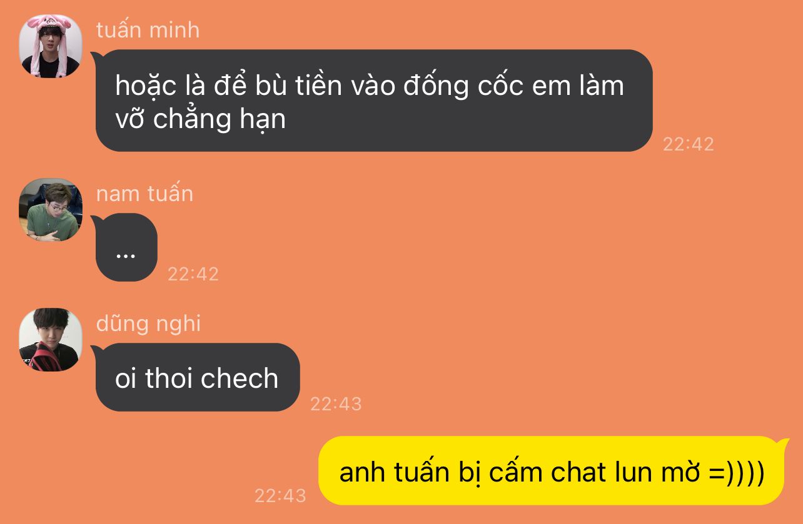
Task: Select the message about đống cốc
Action: (374, 101)
